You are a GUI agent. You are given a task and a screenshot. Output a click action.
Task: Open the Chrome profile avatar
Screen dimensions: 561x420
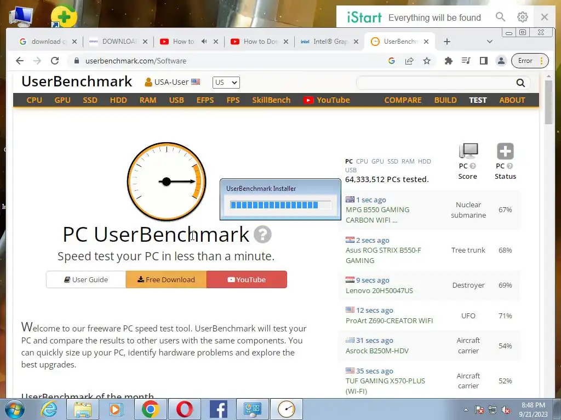click(x=501, y=61)
